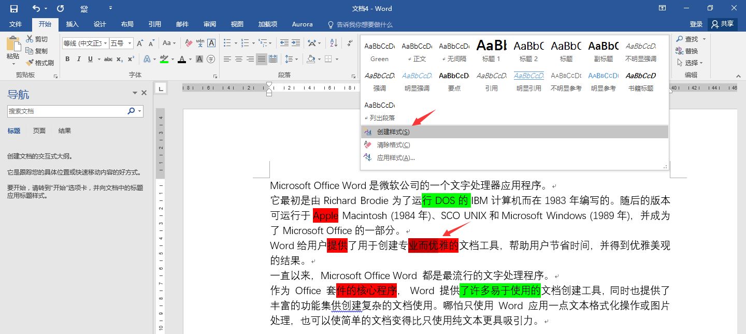The height and width of the screenshot is (334, 746).
Task: Click the 登录 sign-in link
Action: tap(696, 24)
